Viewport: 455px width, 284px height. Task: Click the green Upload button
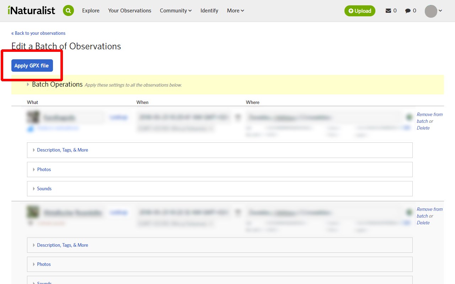pos(360,11)
